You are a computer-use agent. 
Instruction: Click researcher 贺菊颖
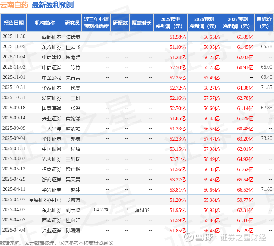73,57
